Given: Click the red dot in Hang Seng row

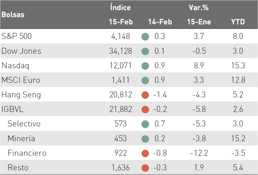Looking at the screenshot, I should pos(145,95).
